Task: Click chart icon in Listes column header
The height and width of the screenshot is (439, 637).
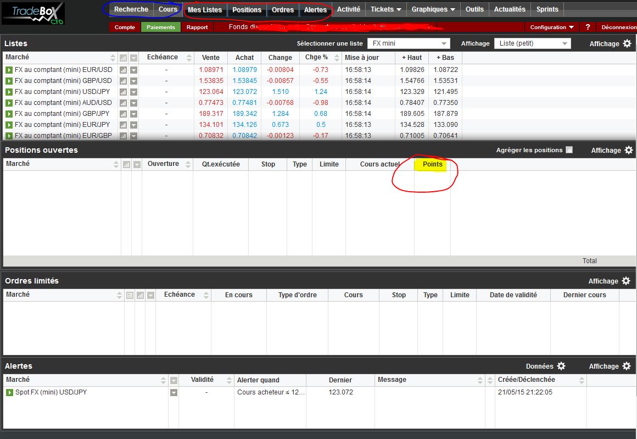Action: 123,58
